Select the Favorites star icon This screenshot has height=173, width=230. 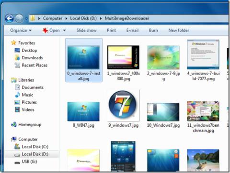[13, 43]
